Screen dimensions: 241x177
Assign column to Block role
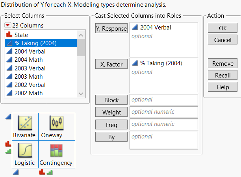pyautogui.click(x=111, y=100)
